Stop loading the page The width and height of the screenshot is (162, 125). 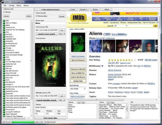point(95,10)
